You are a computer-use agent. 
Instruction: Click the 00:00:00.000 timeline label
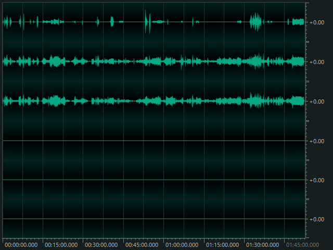[x=21, y=245]
